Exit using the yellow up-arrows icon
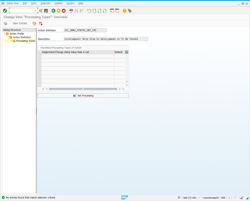 point(58,11)
